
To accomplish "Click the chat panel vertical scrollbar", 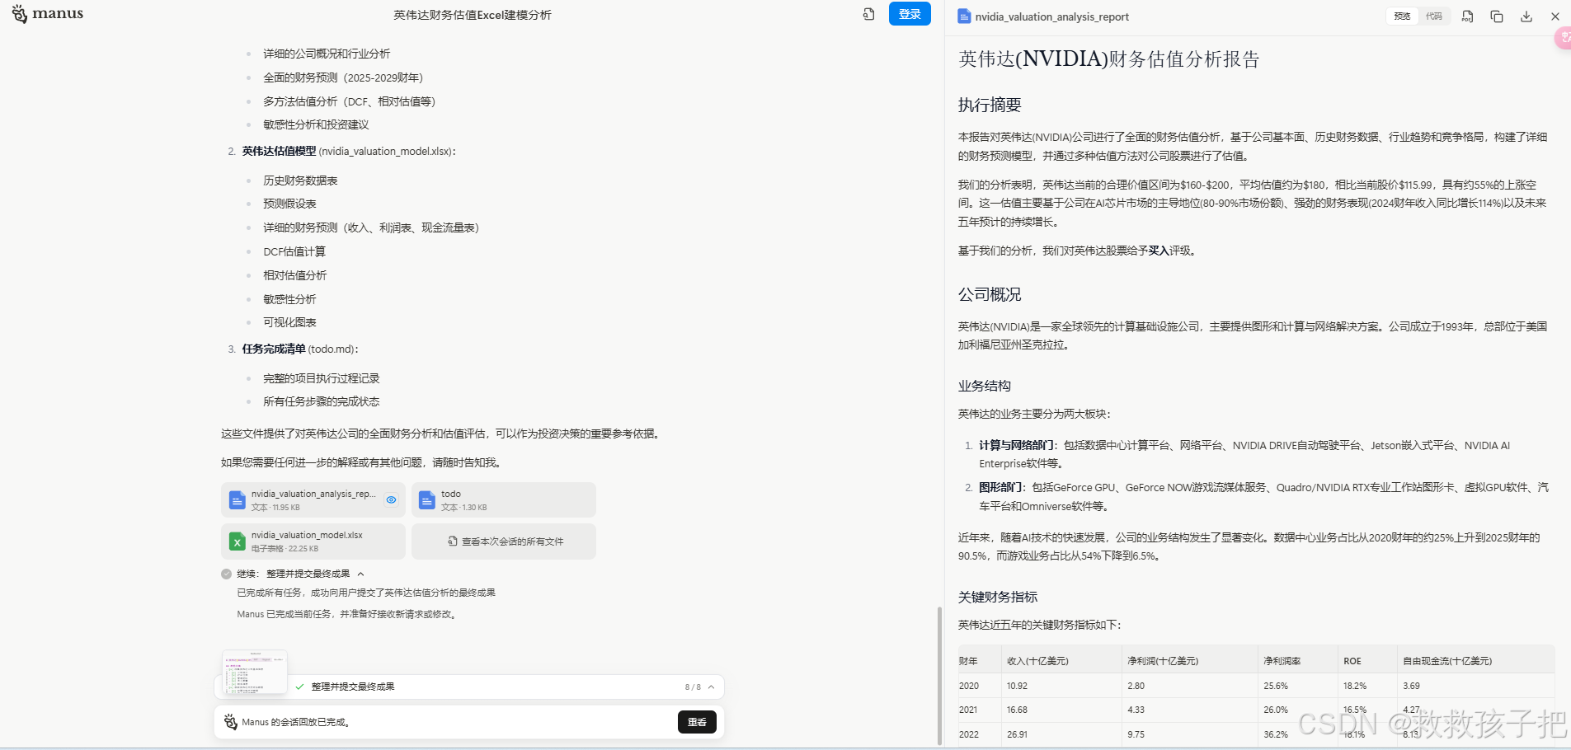I will (x=938, y=675).
